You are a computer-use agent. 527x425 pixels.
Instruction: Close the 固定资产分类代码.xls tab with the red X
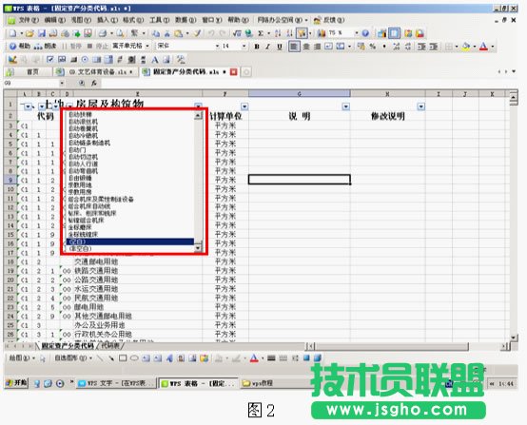234,72
